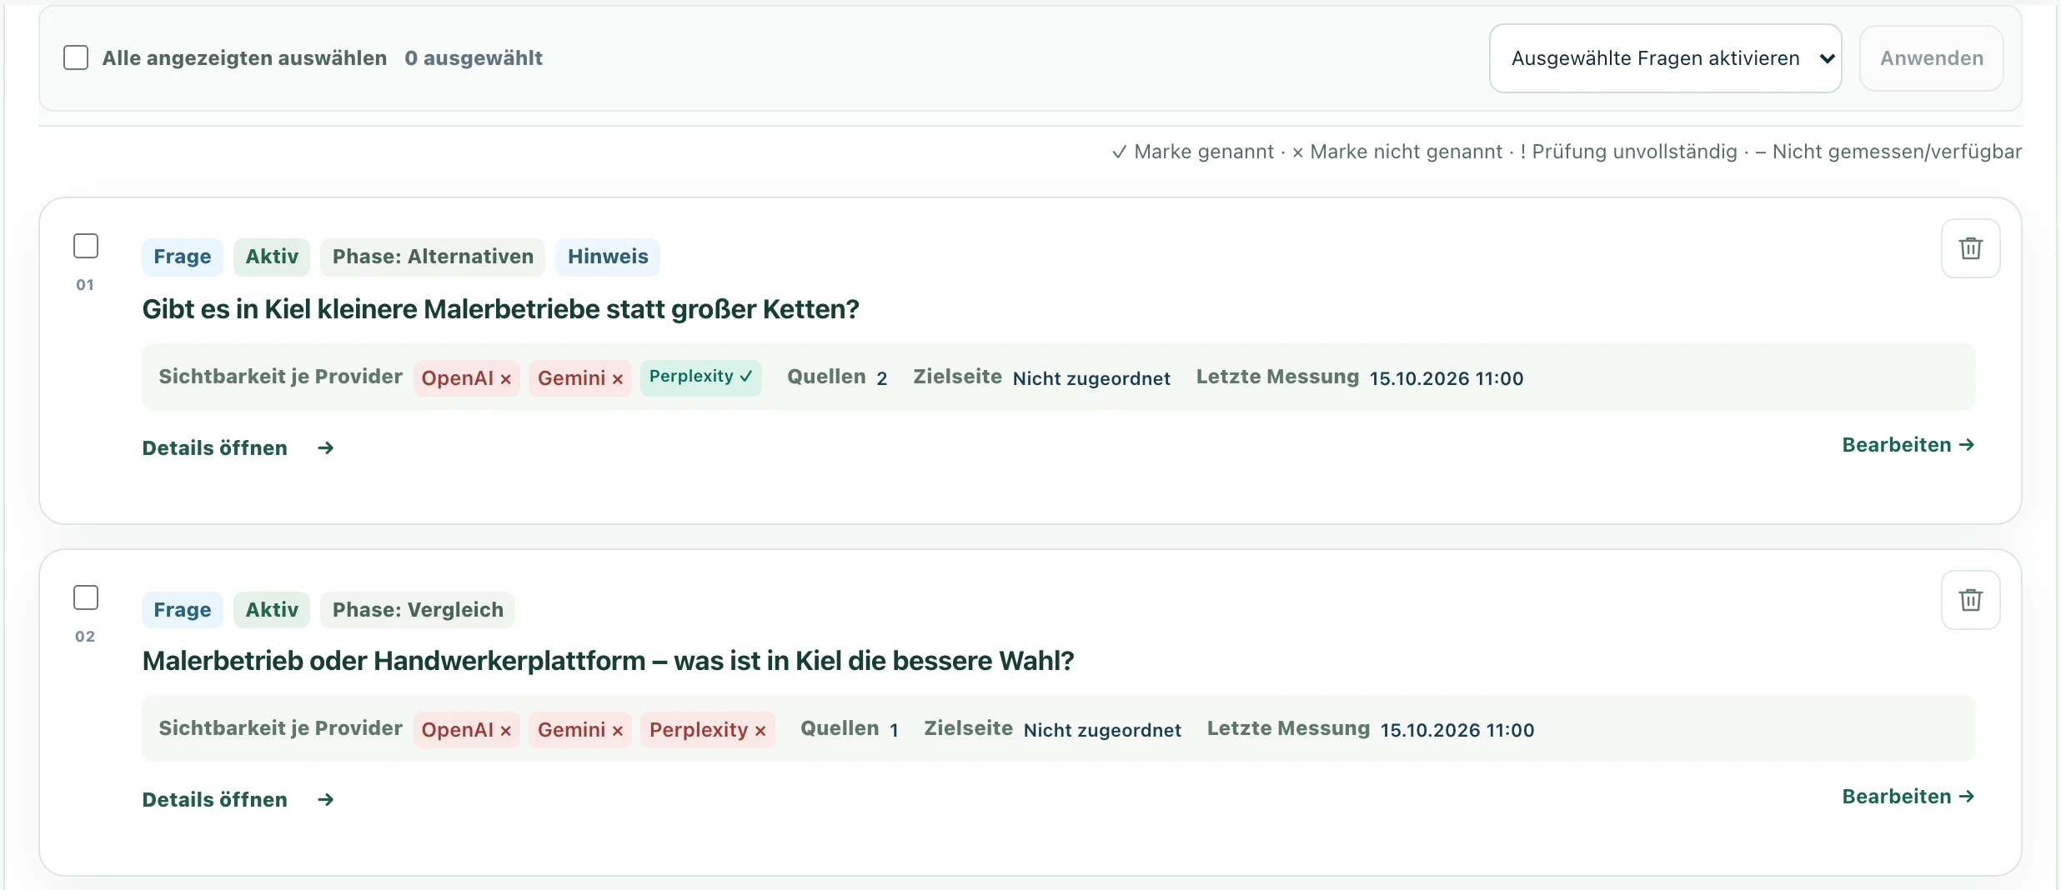Viewport: 2061px width, 890px height.
Task: Click Frage badge on question 02
Action: [182, 610]
